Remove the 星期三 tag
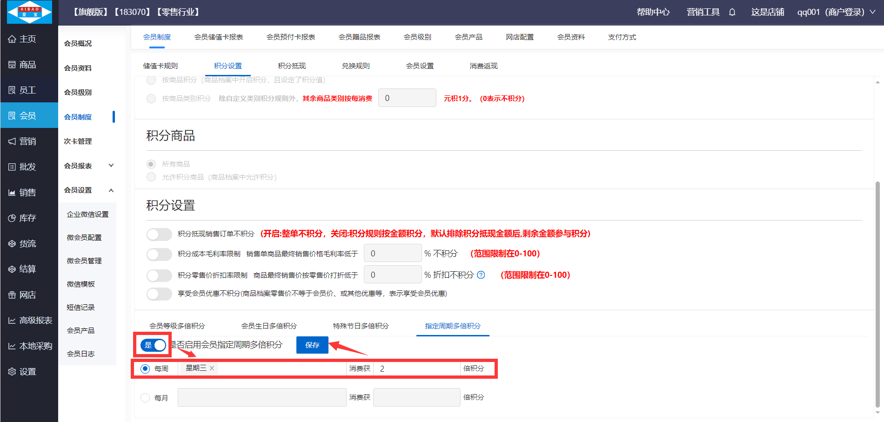 click(212, 368)
